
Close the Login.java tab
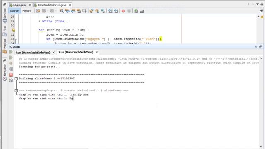click(30, 5)
